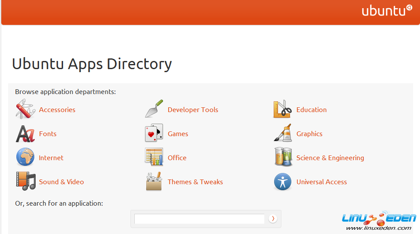
Task: Click the Office spreadsheet chart icon
Action: [154, 157]
